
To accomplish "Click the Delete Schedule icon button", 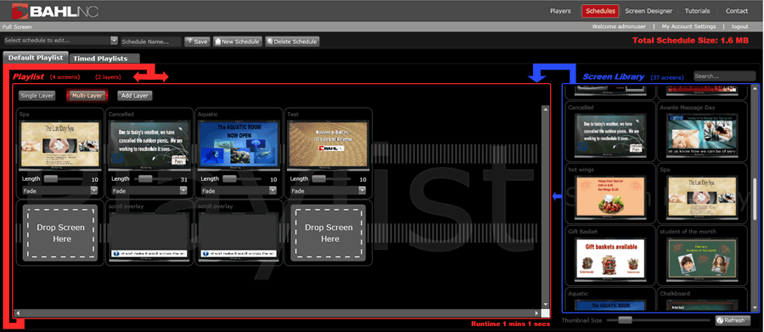I will (292, 42).
